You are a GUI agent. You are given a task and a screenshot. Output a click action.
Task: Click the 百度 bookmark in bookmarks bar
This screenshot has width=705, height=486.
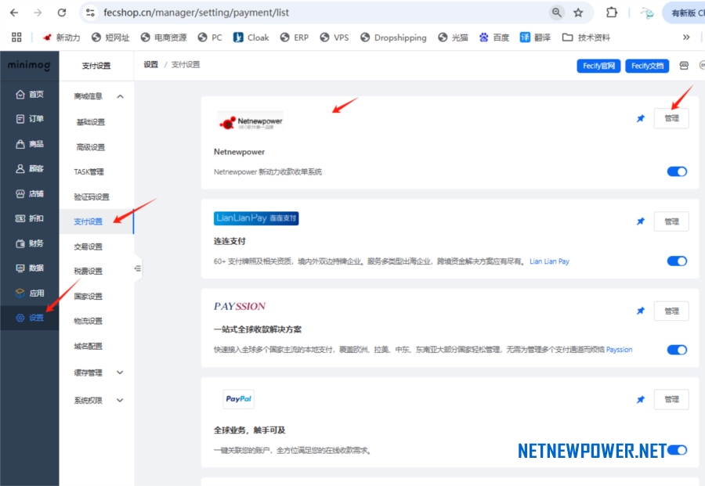pos(494,37)
